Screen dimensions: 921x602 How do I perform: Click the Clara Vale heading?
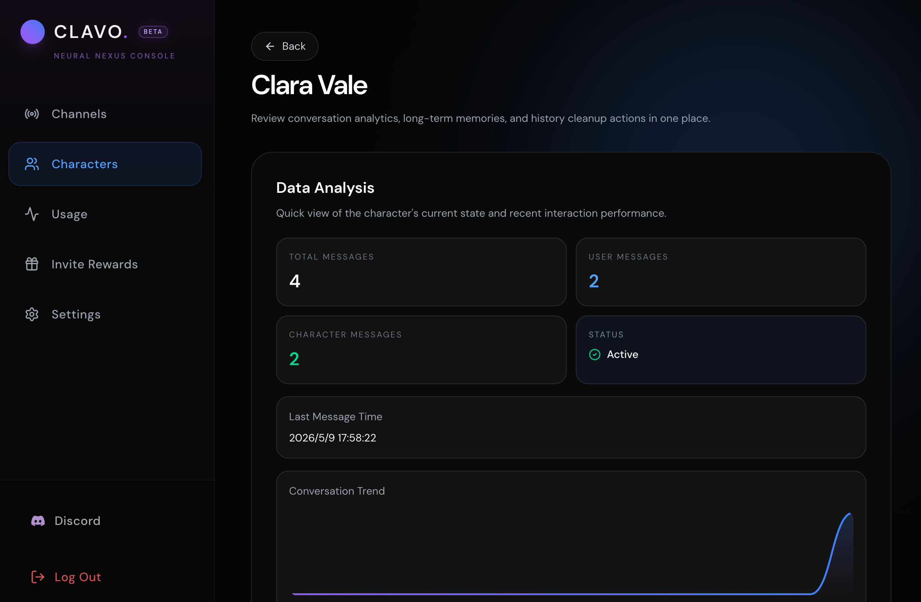point(309,85)
